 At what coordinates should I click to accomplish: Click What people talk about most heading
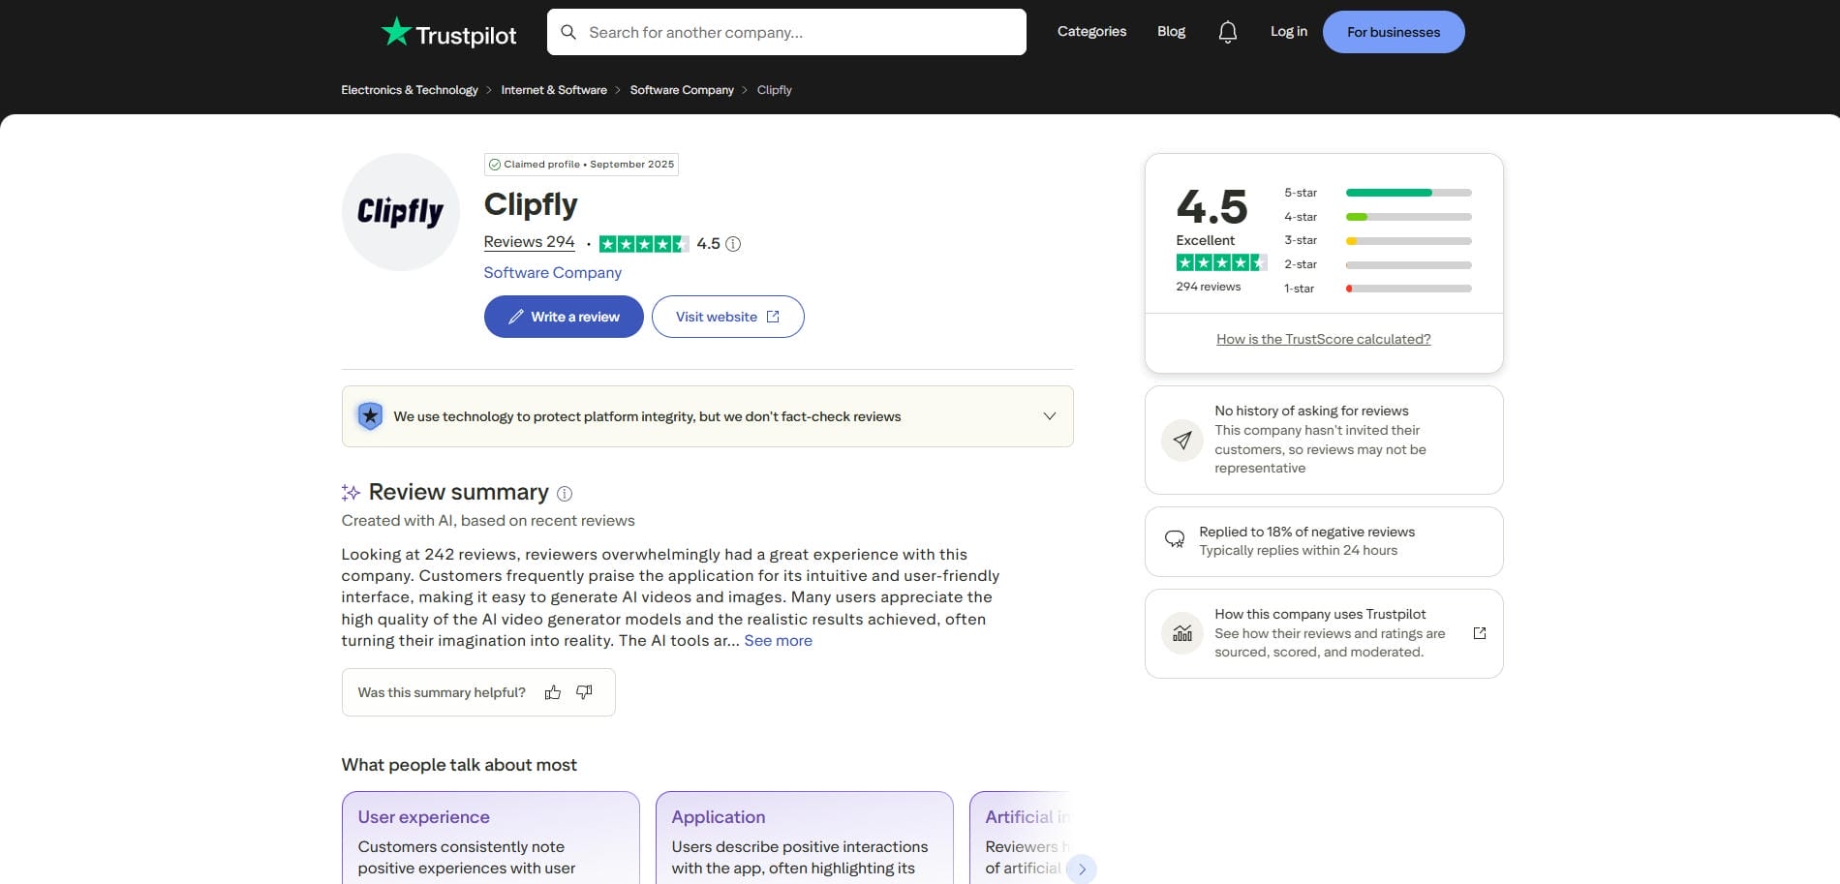459,765
